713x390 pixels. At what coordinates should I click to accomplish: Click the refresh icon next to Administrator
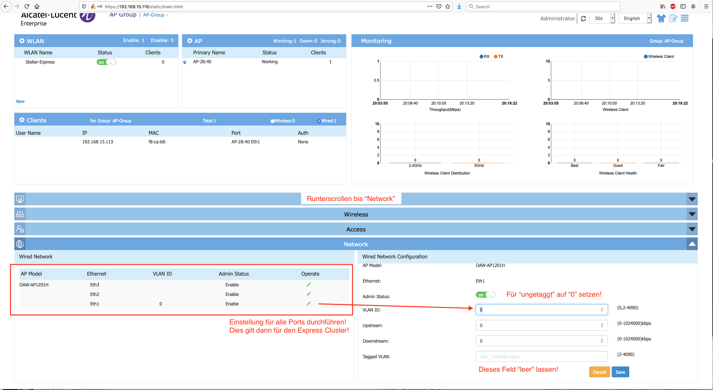pyautogui.click(x=583, y=18)
